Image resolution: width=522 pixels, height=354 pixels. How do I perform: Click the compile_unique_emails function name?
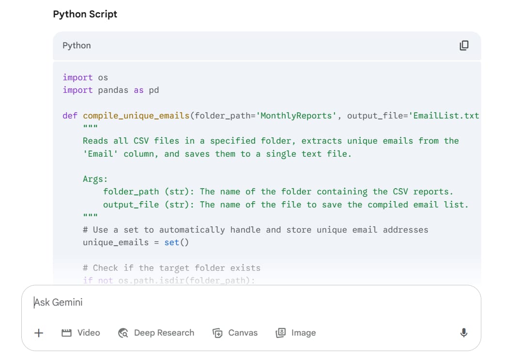(x=136, y=116)
